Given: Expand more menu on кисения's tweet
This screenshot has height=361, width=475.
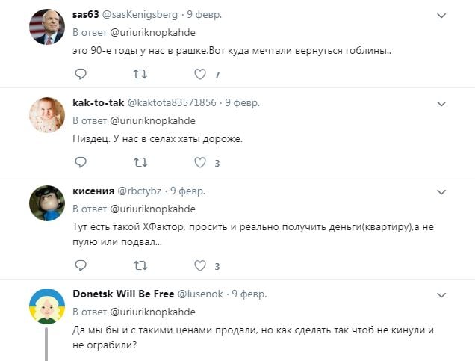Looking at the screenshot, I should [441, 192].
